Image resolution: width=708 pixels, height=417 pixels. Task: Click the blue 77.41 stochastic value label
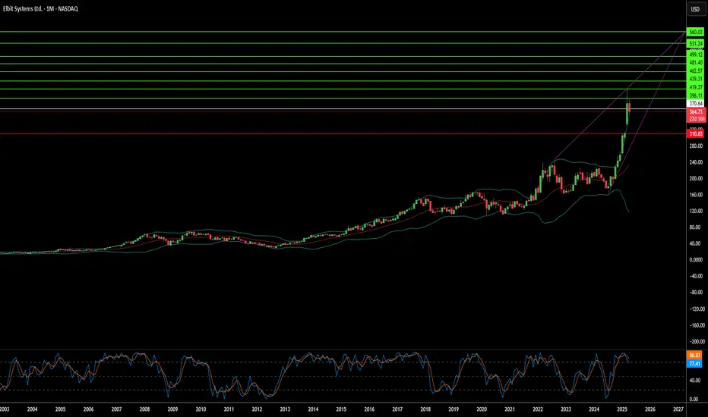pyautogui.click(x=694, y=363)
